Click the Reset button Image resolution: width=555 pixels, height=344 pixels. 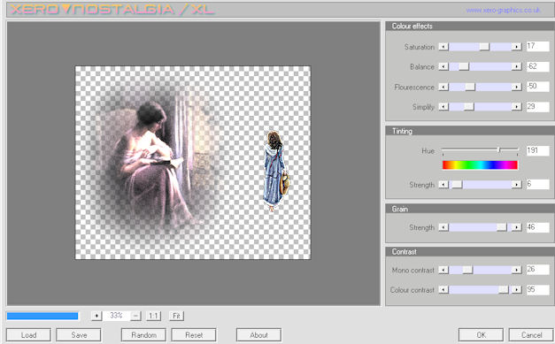194,335
